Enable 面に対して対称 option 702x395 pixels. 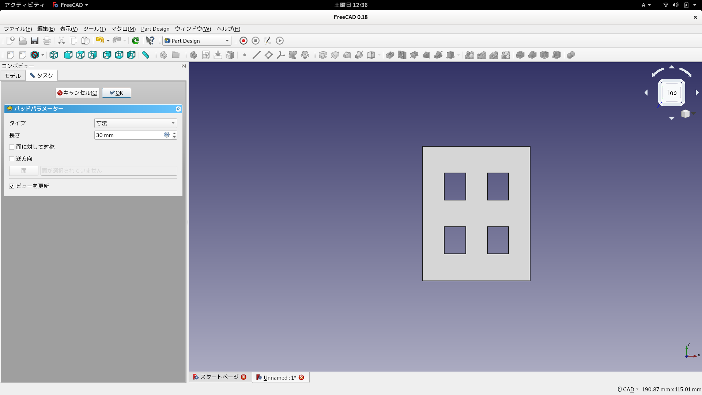coord(12,147)
